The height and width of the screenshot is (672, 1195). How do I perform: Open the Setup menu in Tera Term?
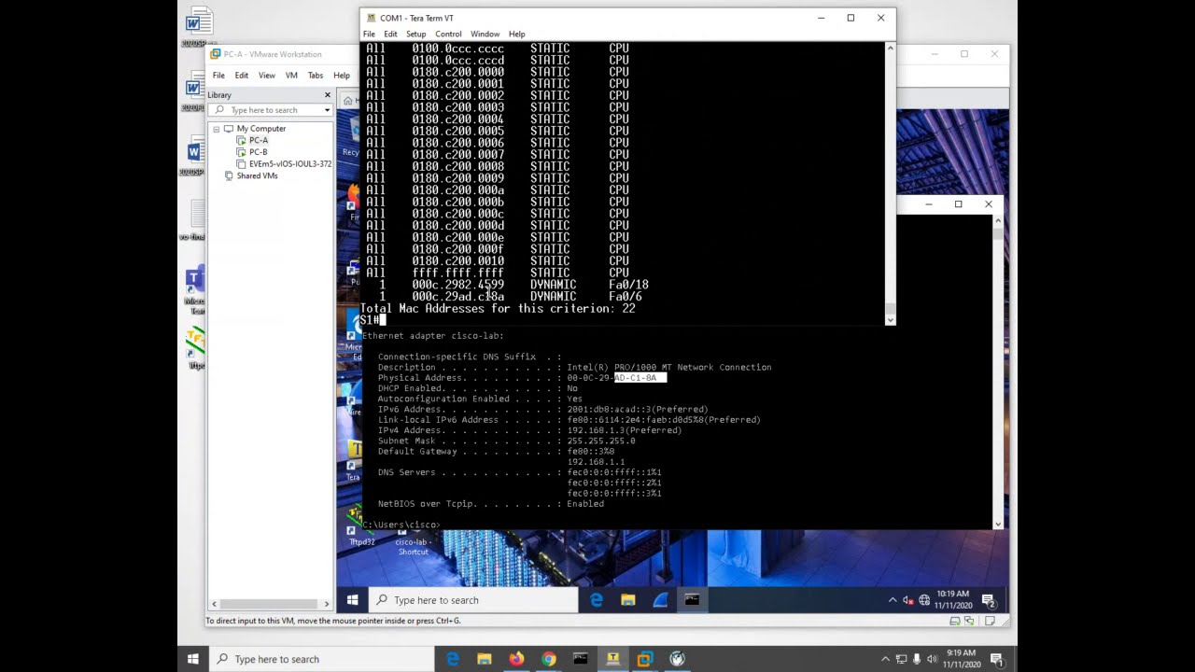(415, 34)
